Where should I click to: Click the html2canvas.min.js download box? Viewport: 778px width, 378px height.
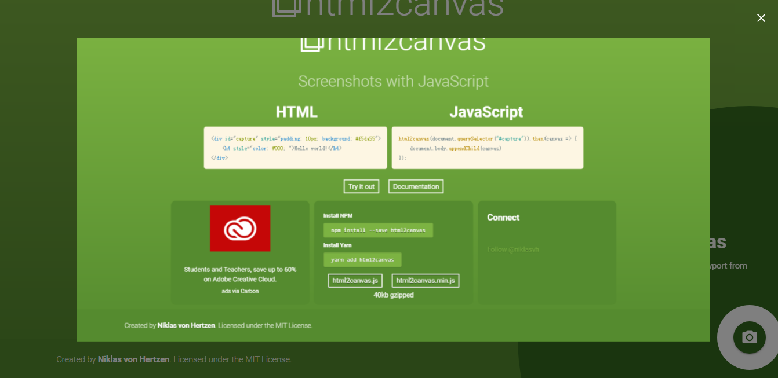click(426, 281)
